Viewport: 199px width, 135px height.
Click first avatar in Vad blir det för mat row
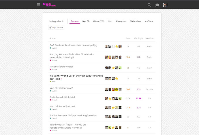coord(106,89)
